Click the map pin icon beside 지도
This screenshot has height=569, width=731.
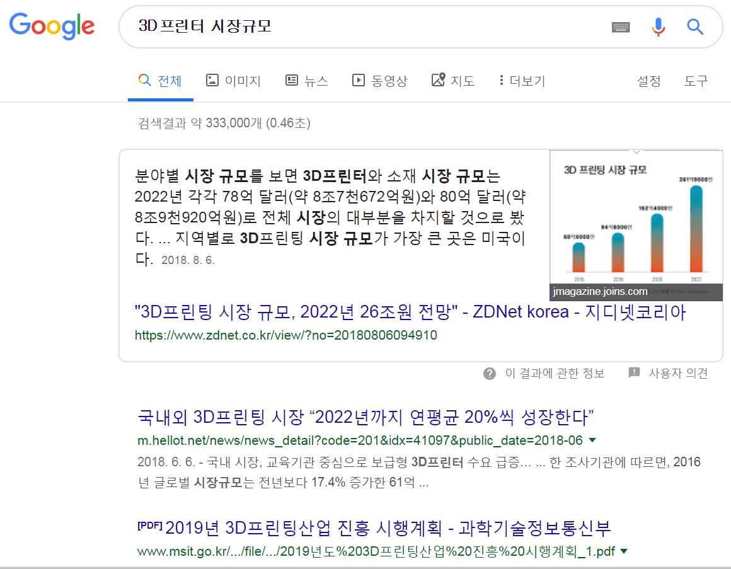pyautogui.click(x=438, y=79)
